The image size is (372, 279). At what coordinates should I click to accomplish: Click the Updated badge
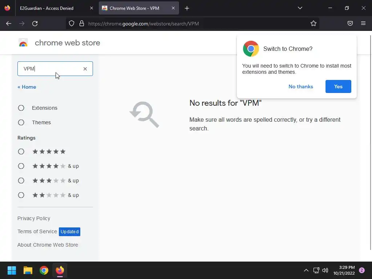pos(69,231)
